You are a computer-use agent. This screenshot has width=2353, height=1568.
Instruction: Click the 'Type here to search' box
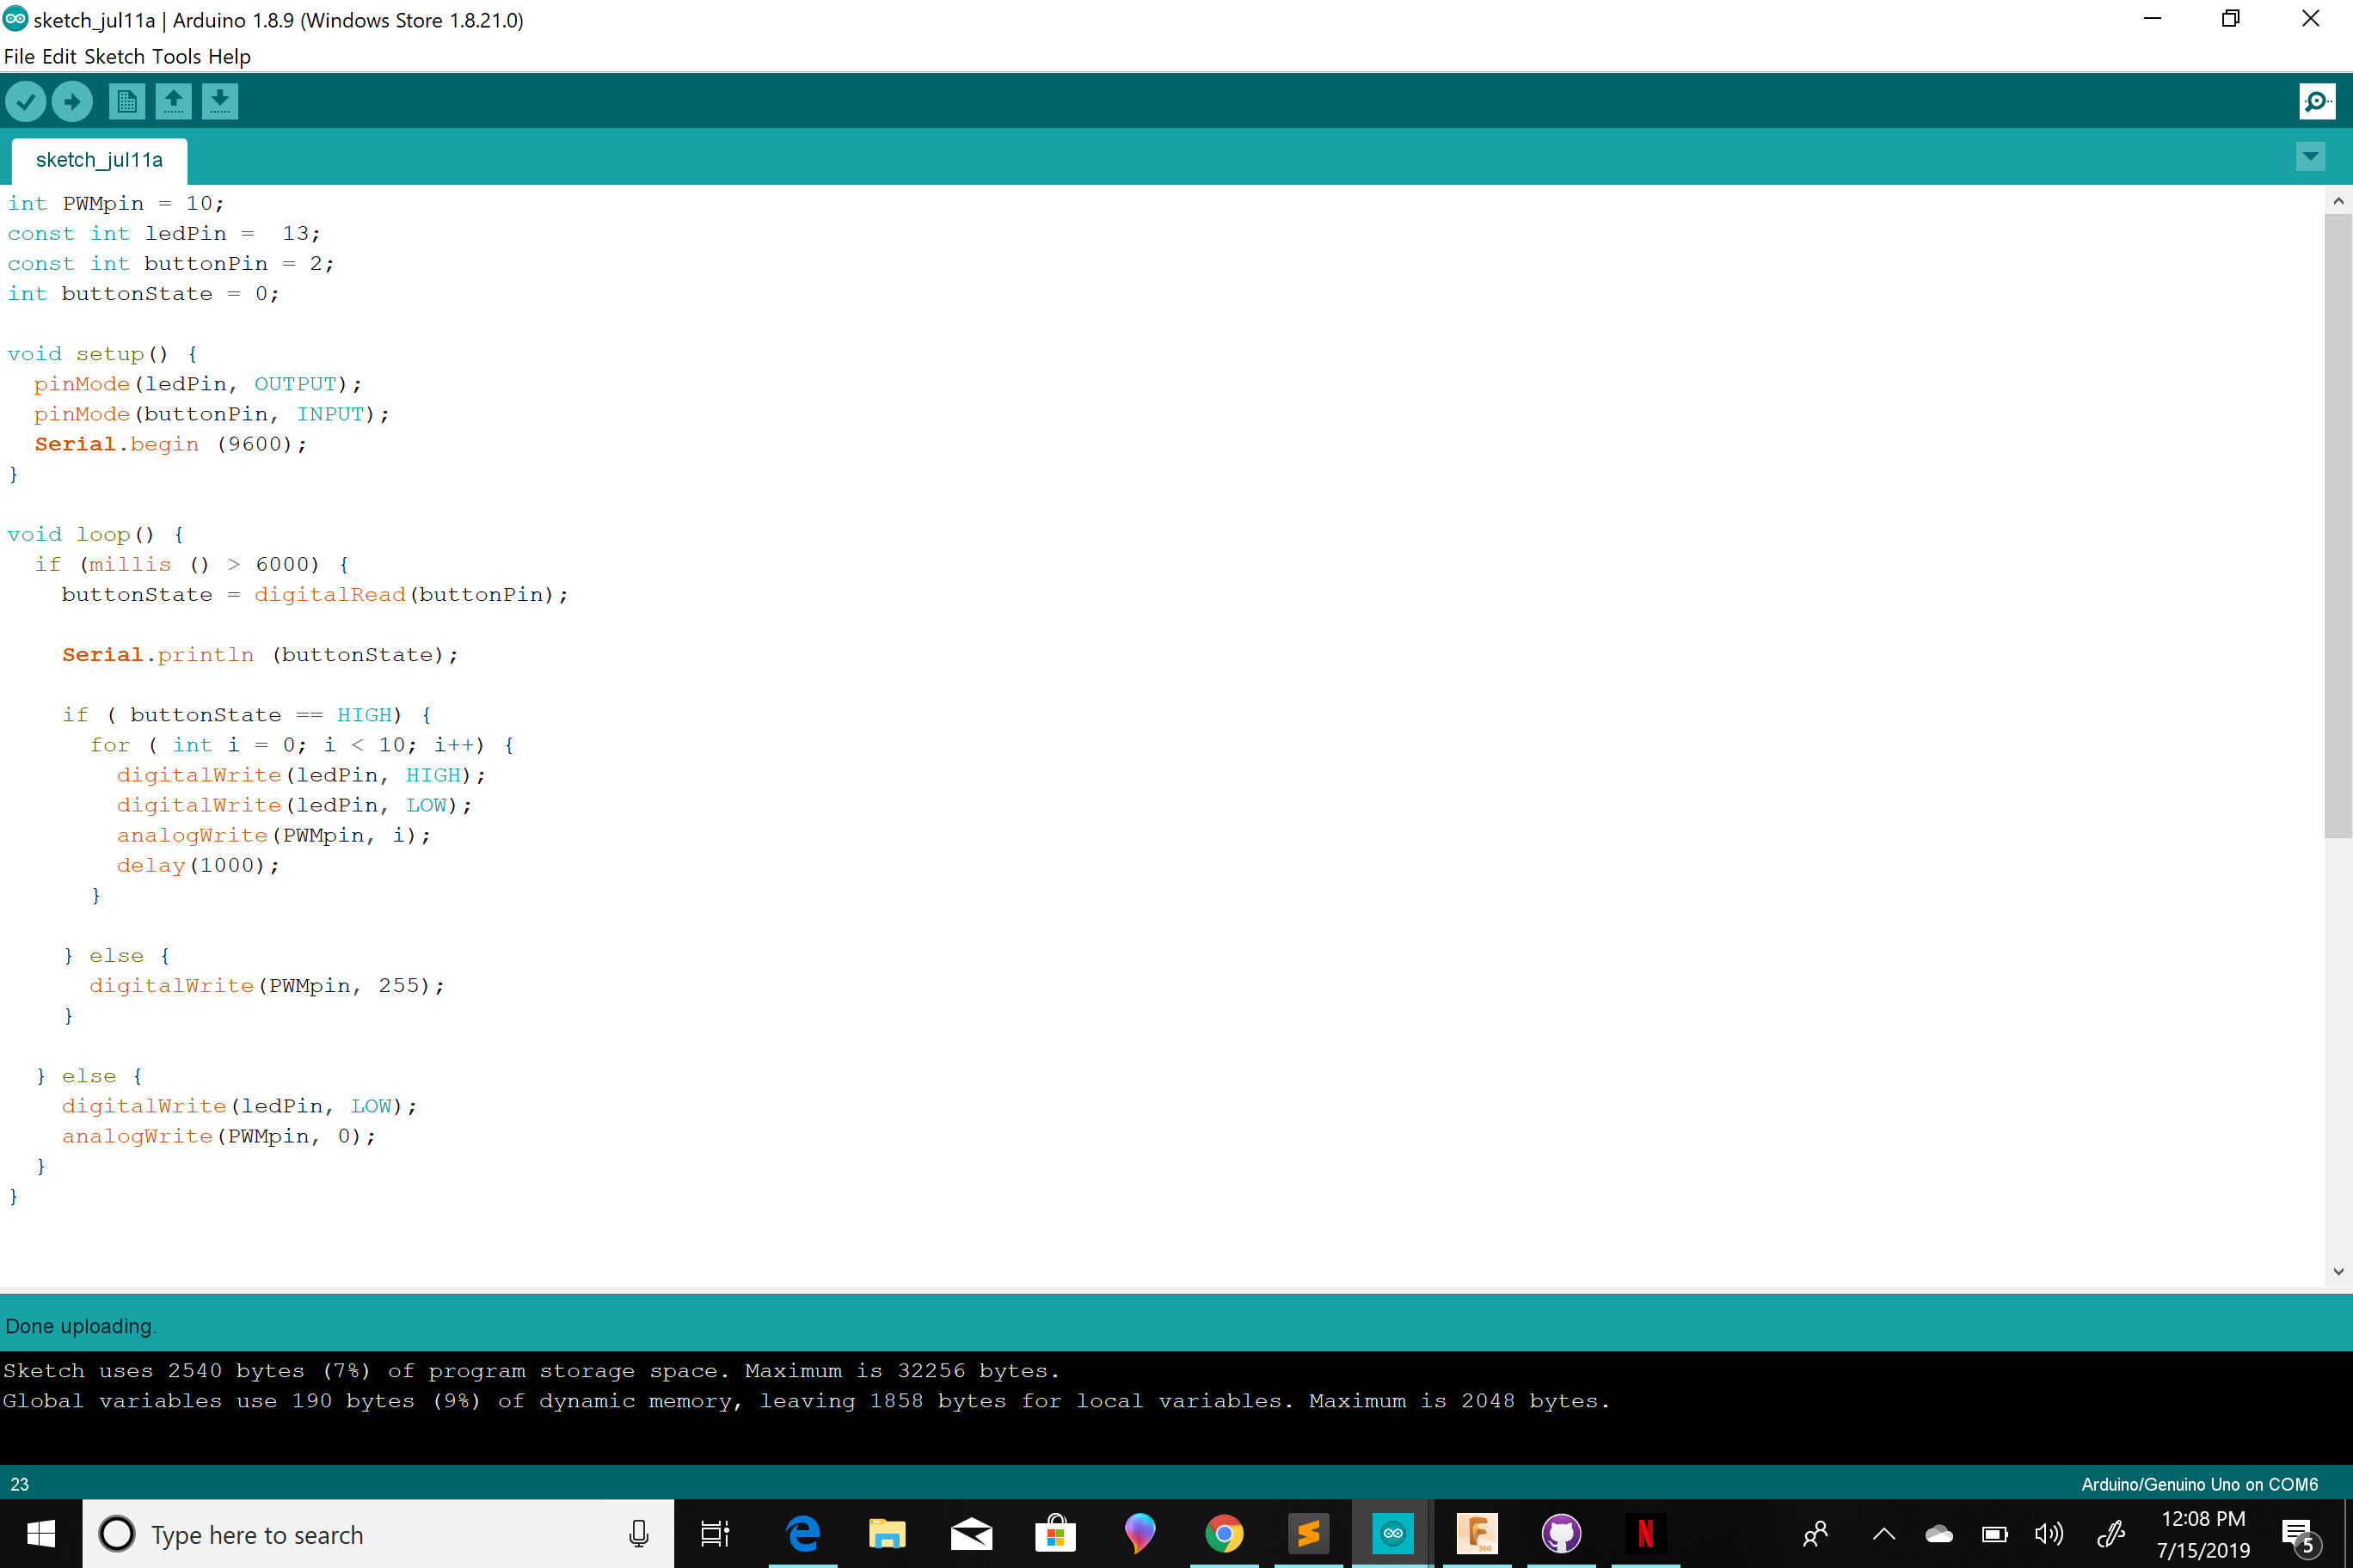click(x=378, y=1534)
